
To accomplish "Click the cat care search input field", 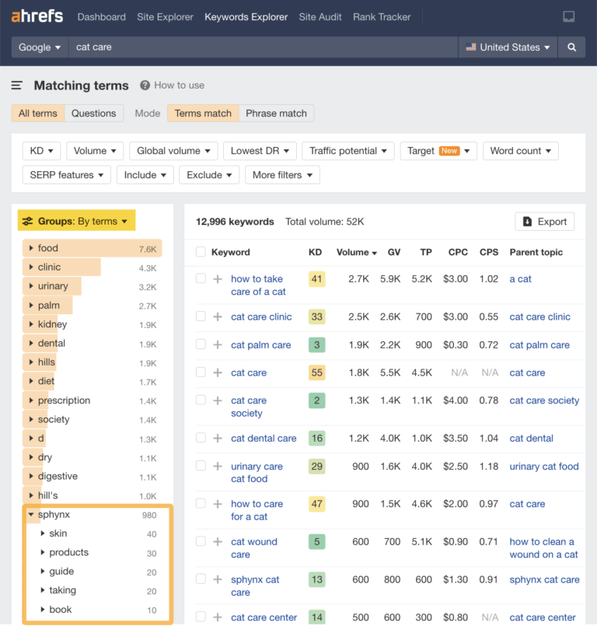I will [155, 47].
